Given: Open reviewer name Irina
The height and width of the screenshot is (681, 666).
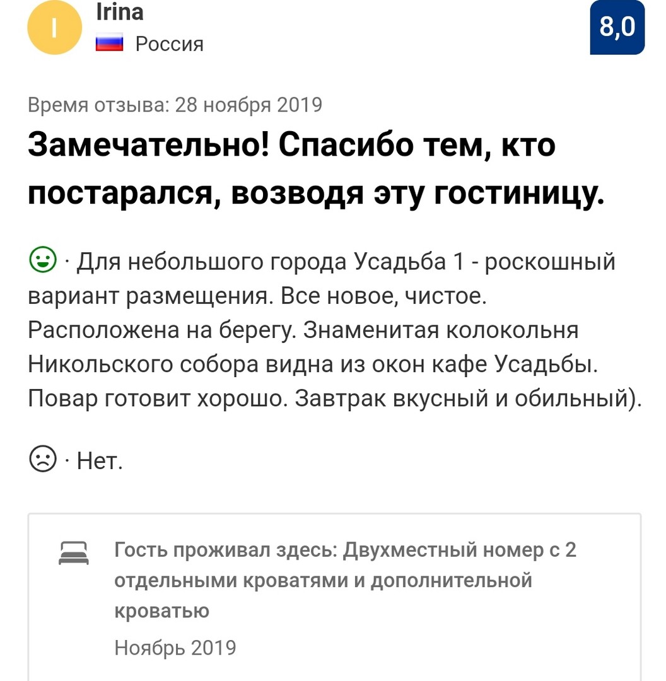Looking at the screenshot, I should coord(119,12).
